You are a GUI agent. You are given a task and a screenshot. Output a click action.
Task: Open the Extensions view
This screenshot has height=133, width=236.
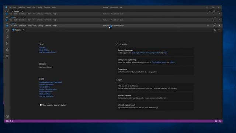click(7, 57)
